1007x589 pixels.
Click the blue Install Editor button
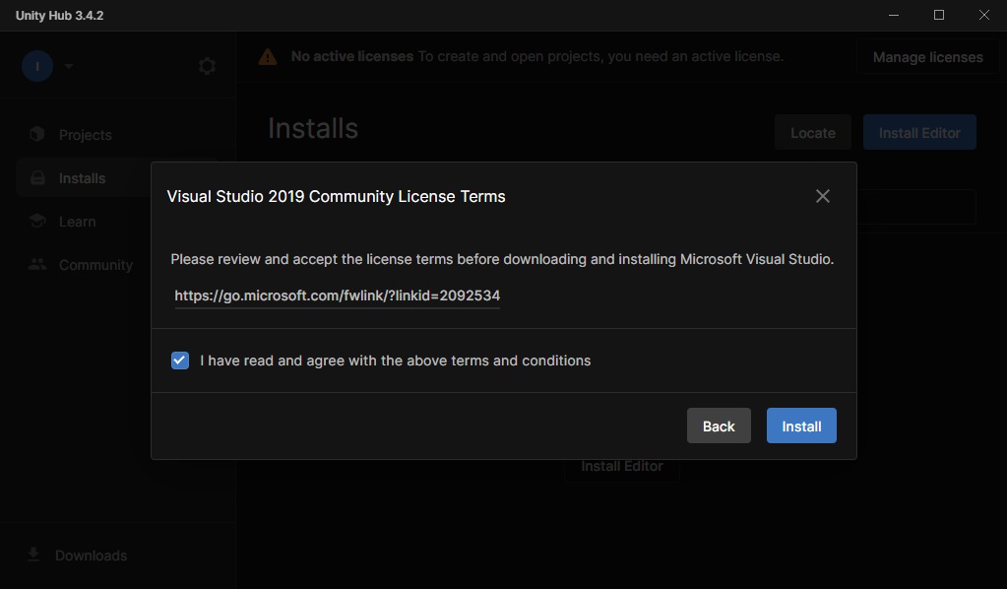(919, 133)
